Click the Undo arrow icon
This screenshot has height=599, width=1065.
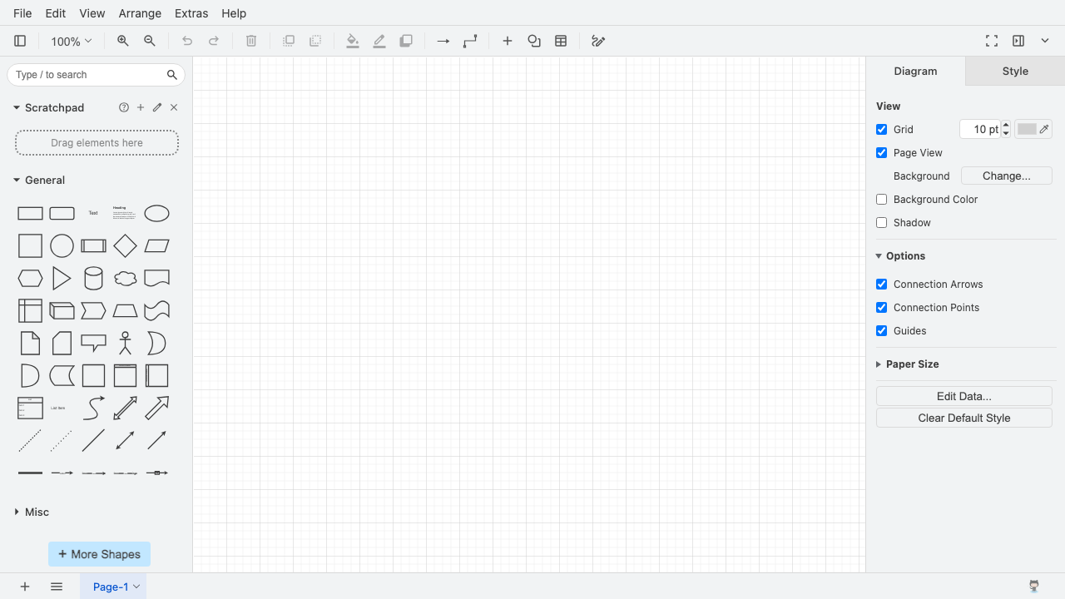pos(187,41)
